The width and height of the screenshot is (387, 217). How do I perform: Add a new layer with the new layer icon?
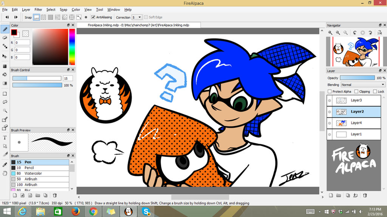coord(331,195)
